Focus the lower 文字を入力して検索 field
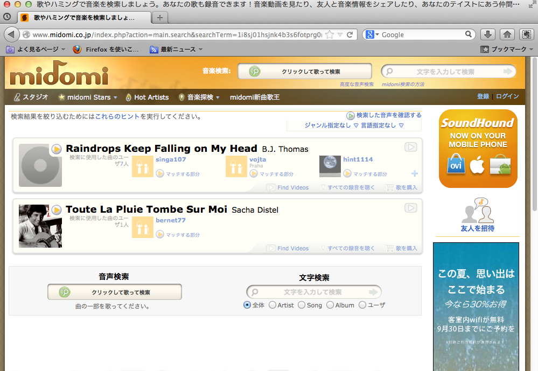This screenshot has height=371, width=538. (314, 292)
